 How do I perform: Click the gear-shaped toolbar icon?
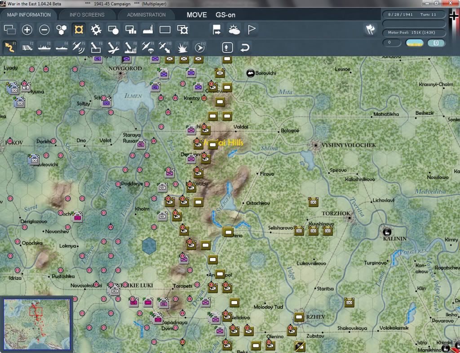point(96,30)
